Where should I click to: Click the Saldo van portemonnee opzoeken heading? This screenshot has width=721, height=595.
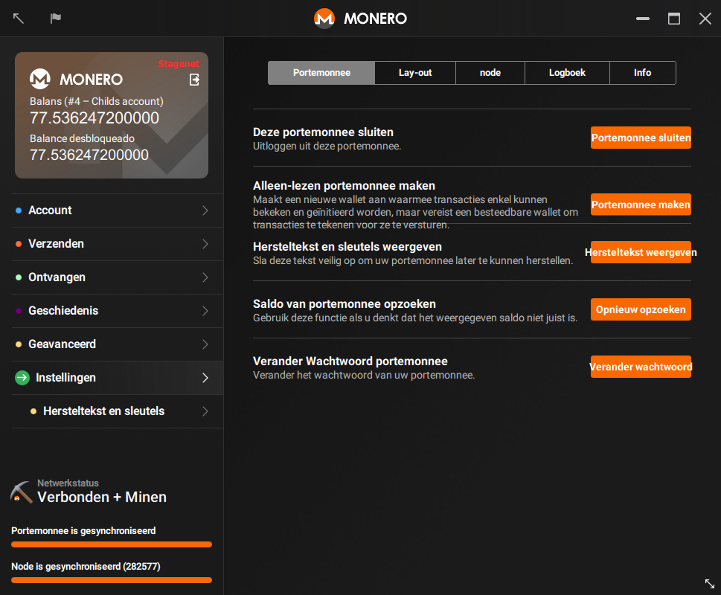pyautogui.click(x=345, y=303)
